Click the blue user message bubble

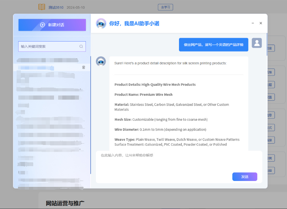click(213, 45)
